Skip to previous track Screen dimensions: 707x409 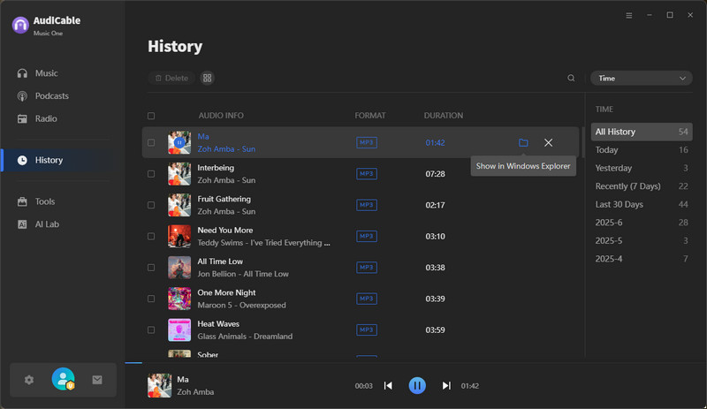[388, 385]
